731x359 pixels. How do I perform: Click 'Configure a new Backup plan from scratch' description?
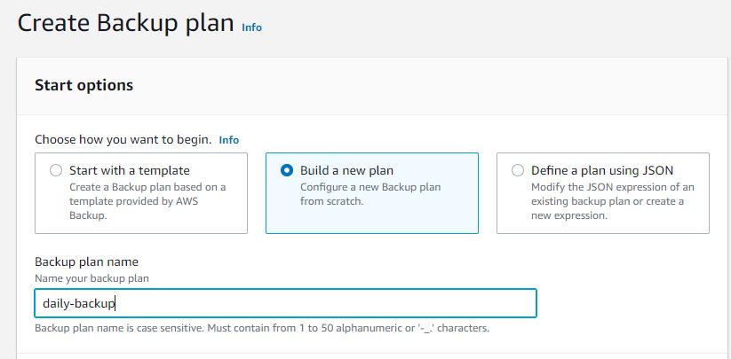(x=369, y=194)
